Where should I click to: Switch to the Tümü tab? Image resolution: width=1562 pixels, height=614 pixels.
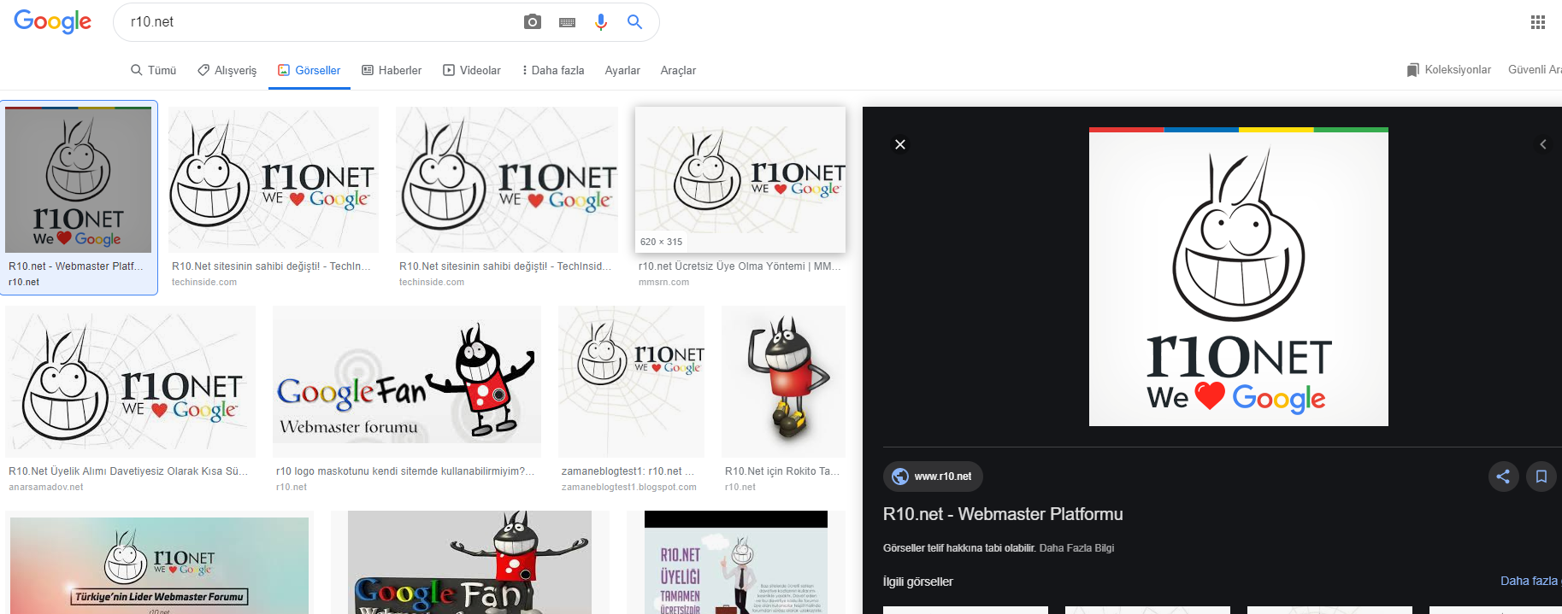click(153, 70)
